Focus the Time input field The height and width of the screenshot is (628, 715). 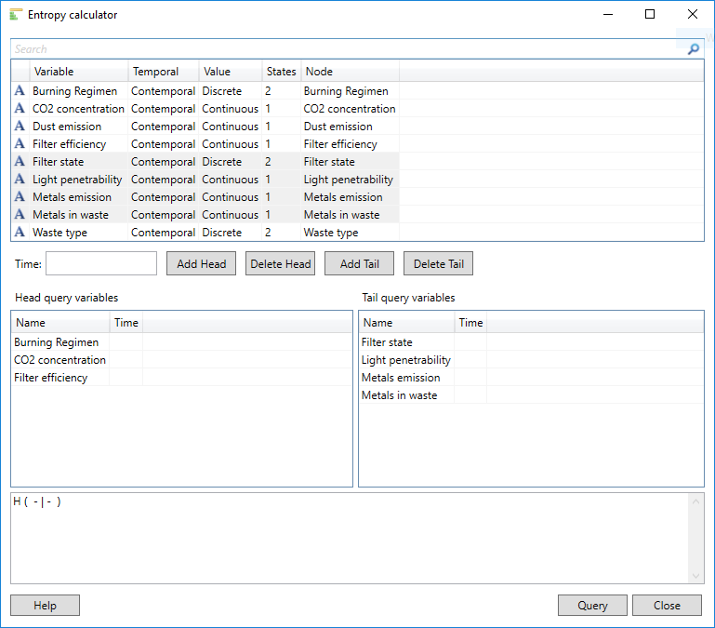[x=101, y=263]
